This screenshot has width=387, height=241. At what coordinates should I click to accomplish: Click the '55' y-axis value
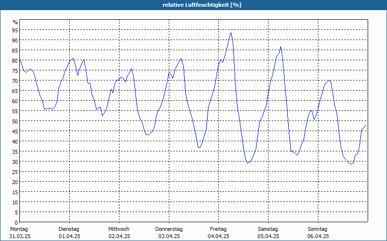(15, 111)
